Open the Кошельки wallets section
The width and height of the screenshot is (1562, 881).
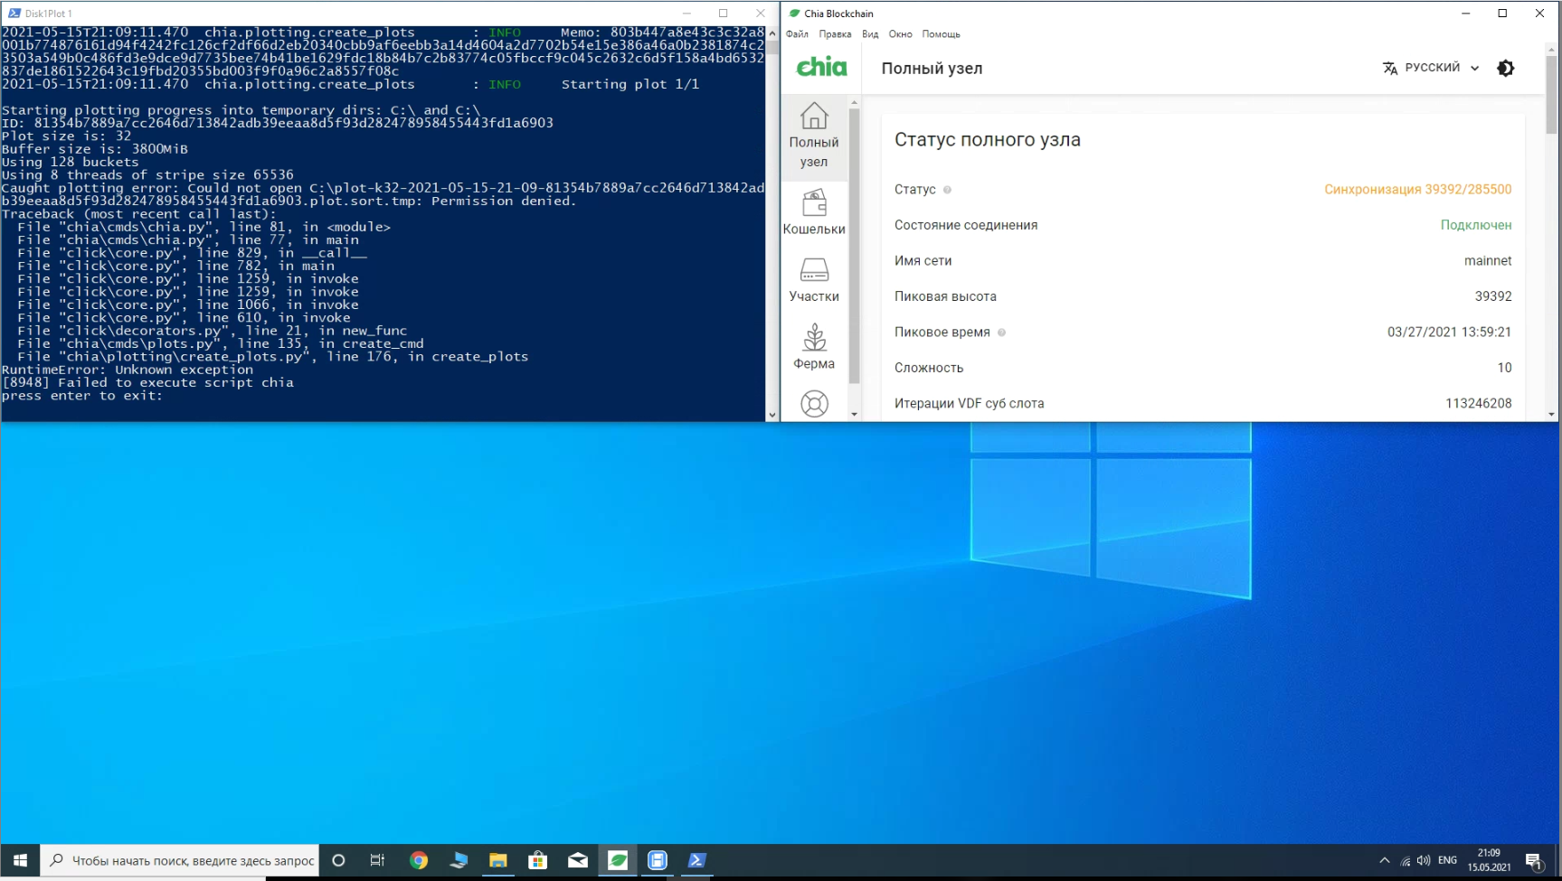pos(814,212)
